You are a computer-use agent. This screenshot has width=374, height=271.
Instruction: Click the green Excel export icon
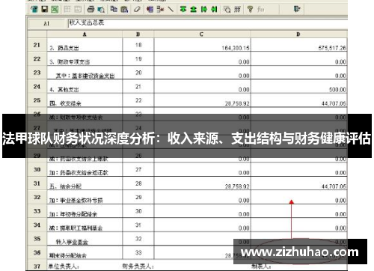(55, 10)
